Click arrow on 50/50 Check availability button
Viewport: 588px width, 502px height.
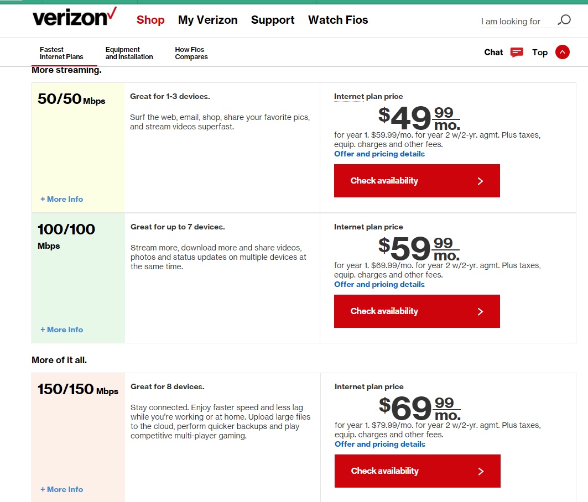click(480, 181)
